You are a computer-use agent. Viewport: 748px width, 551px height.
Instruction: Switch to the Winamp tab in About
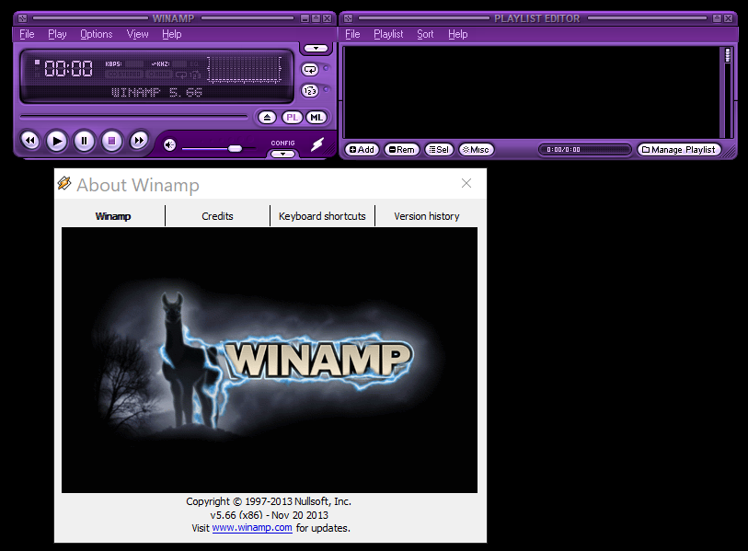[x=113, y=216]
